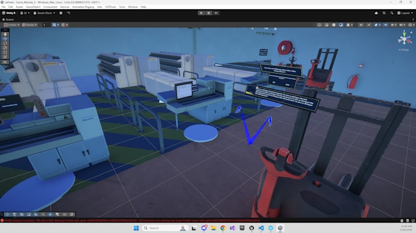Click the Play button
Viewport: 416px width, 233px height.
pos(201,13)
